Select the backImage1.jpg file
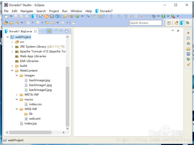The image size is (194, 145). click(38, 85)
